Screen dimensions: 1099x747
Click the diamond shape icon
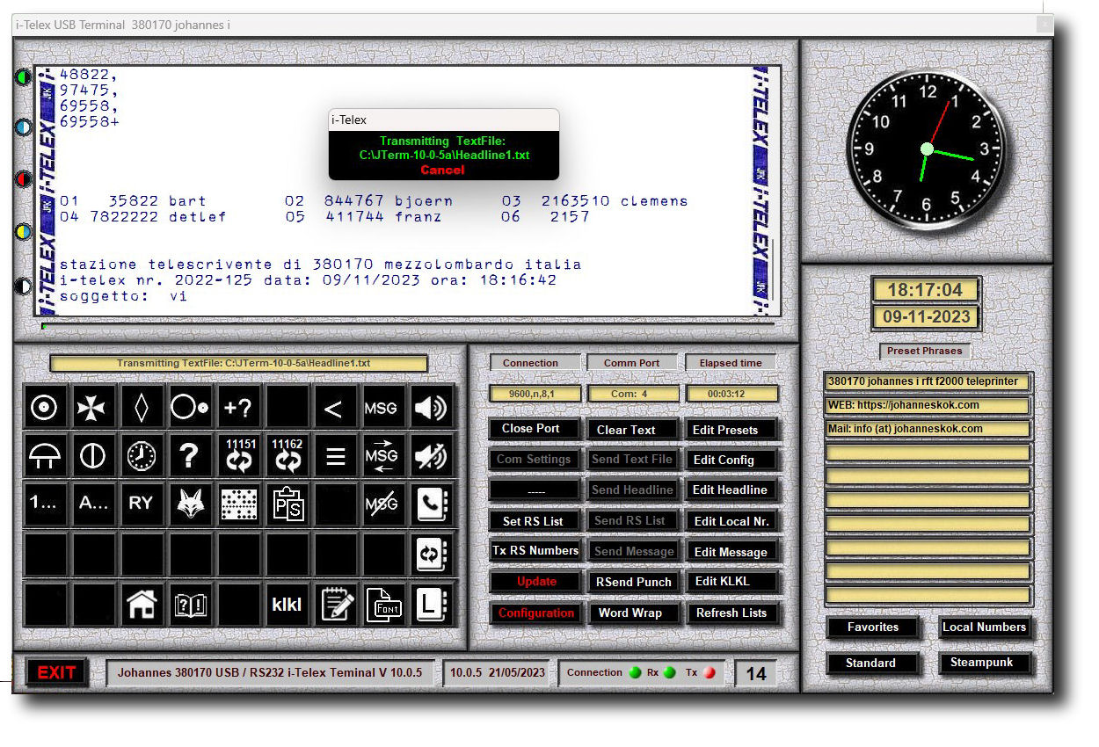142,407
